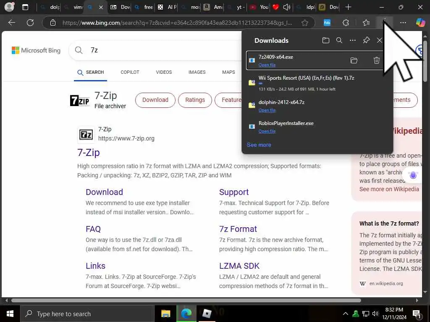Open the LZMA SDK sublink
The width and height of the screenshot is (430, 322).
point(239,266)
